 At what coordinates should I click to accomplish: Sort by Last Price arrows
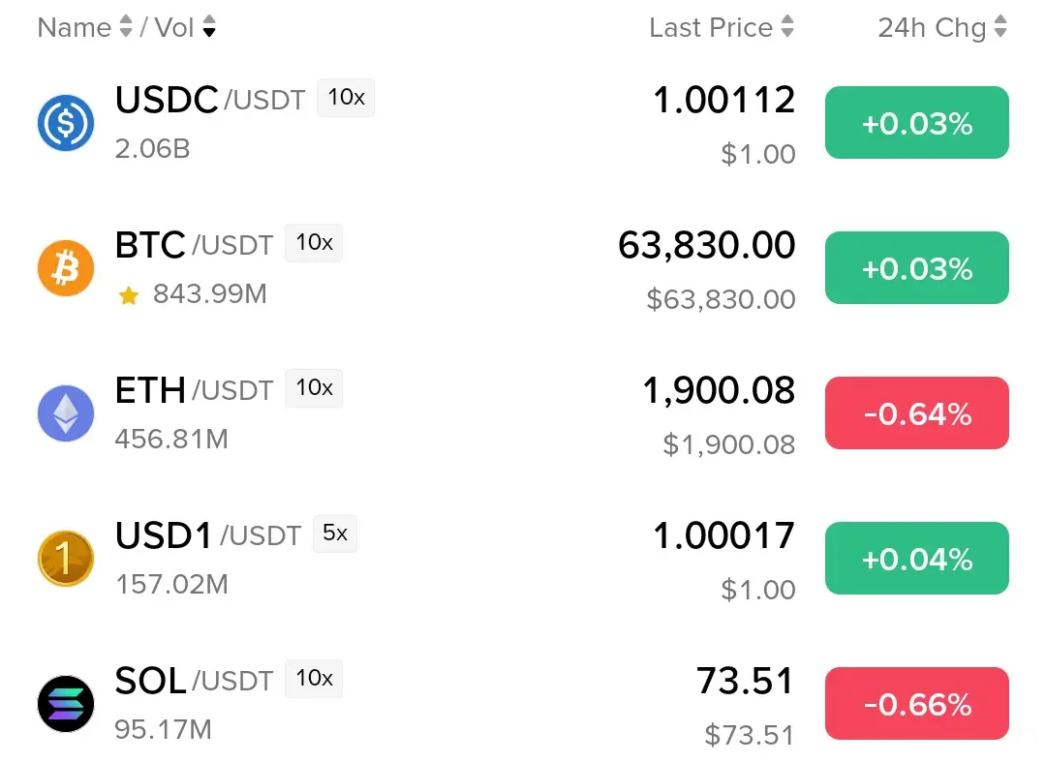tap(787, 27)
